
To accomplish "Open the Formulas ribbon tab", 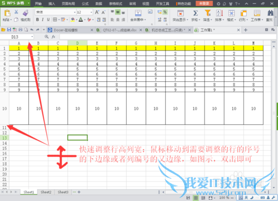I will tap(85, 3).
